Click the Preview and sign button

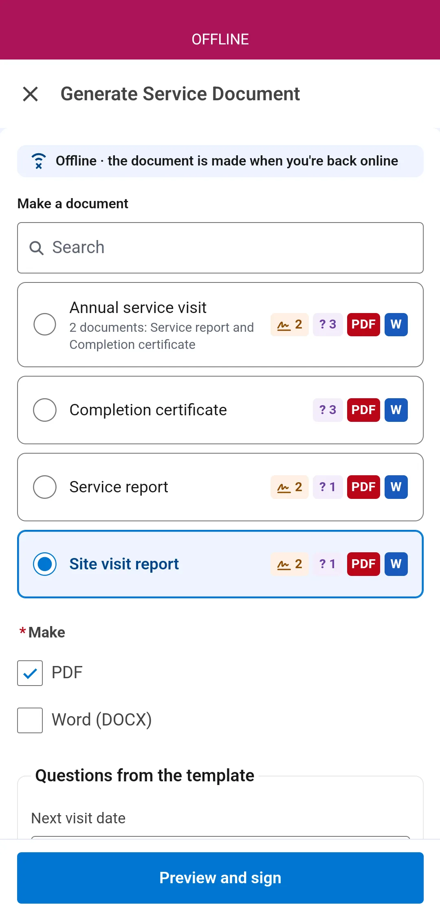click(220, 878)
